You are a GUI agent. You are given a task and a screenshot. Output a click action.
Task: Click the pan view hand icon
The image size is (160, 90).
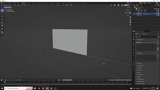(x=130, y=20)
